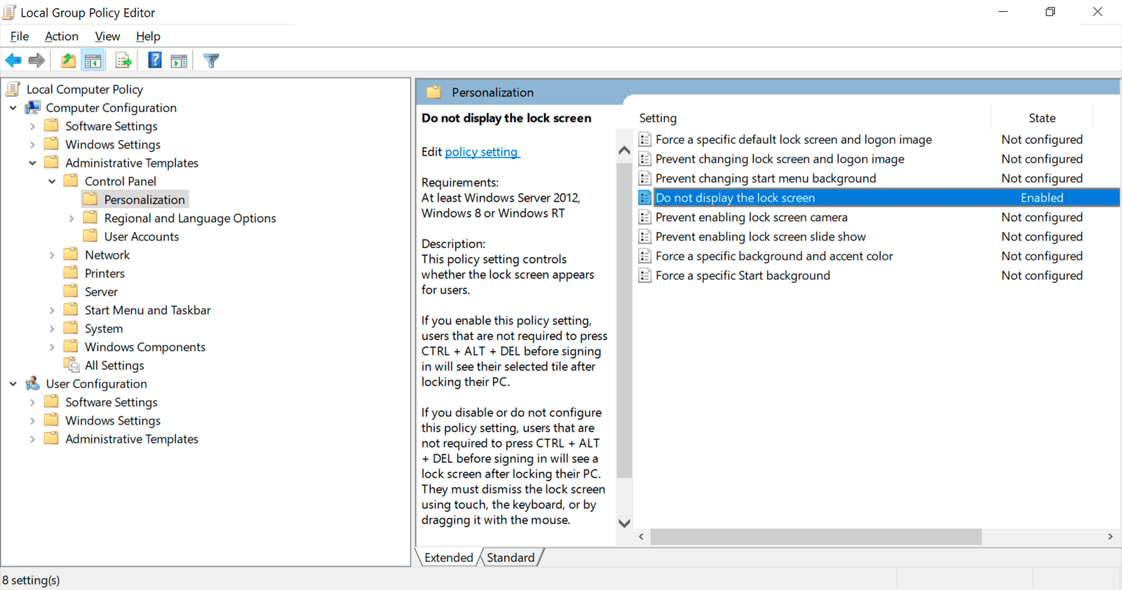
Task: Click the settings list horizontal scrollbar thumb
Action: 816,537
